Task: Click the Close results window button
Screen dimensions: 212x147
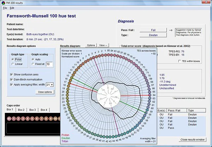Action: click(193, 140)
